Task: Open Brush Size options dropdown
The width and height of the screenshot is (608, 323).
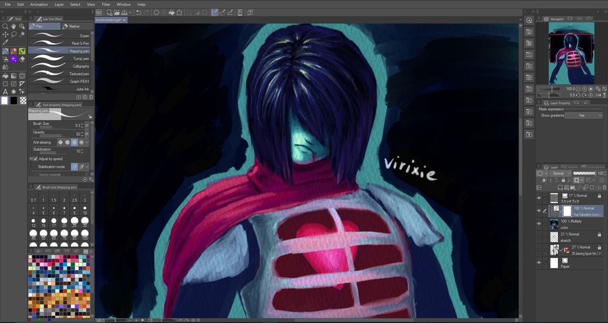Action: pos(87,125)
